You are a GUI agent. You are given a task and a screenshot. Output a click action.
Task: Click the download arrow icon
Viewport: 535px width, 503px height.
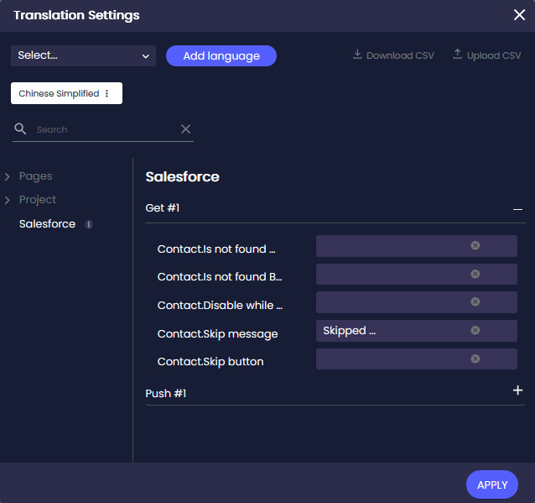pyautogui.click(x=357, y=55)
